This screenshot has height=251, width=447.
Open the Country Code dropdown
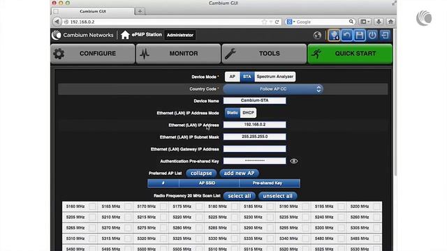[x=273, y=89]
